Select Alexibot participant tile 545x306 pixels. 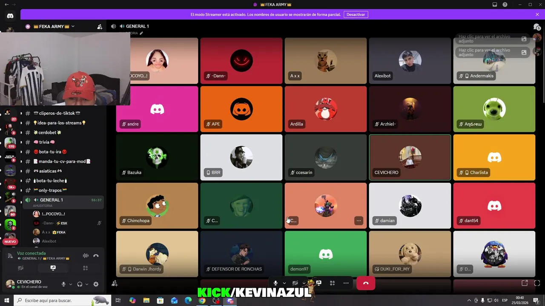point(410,60)
